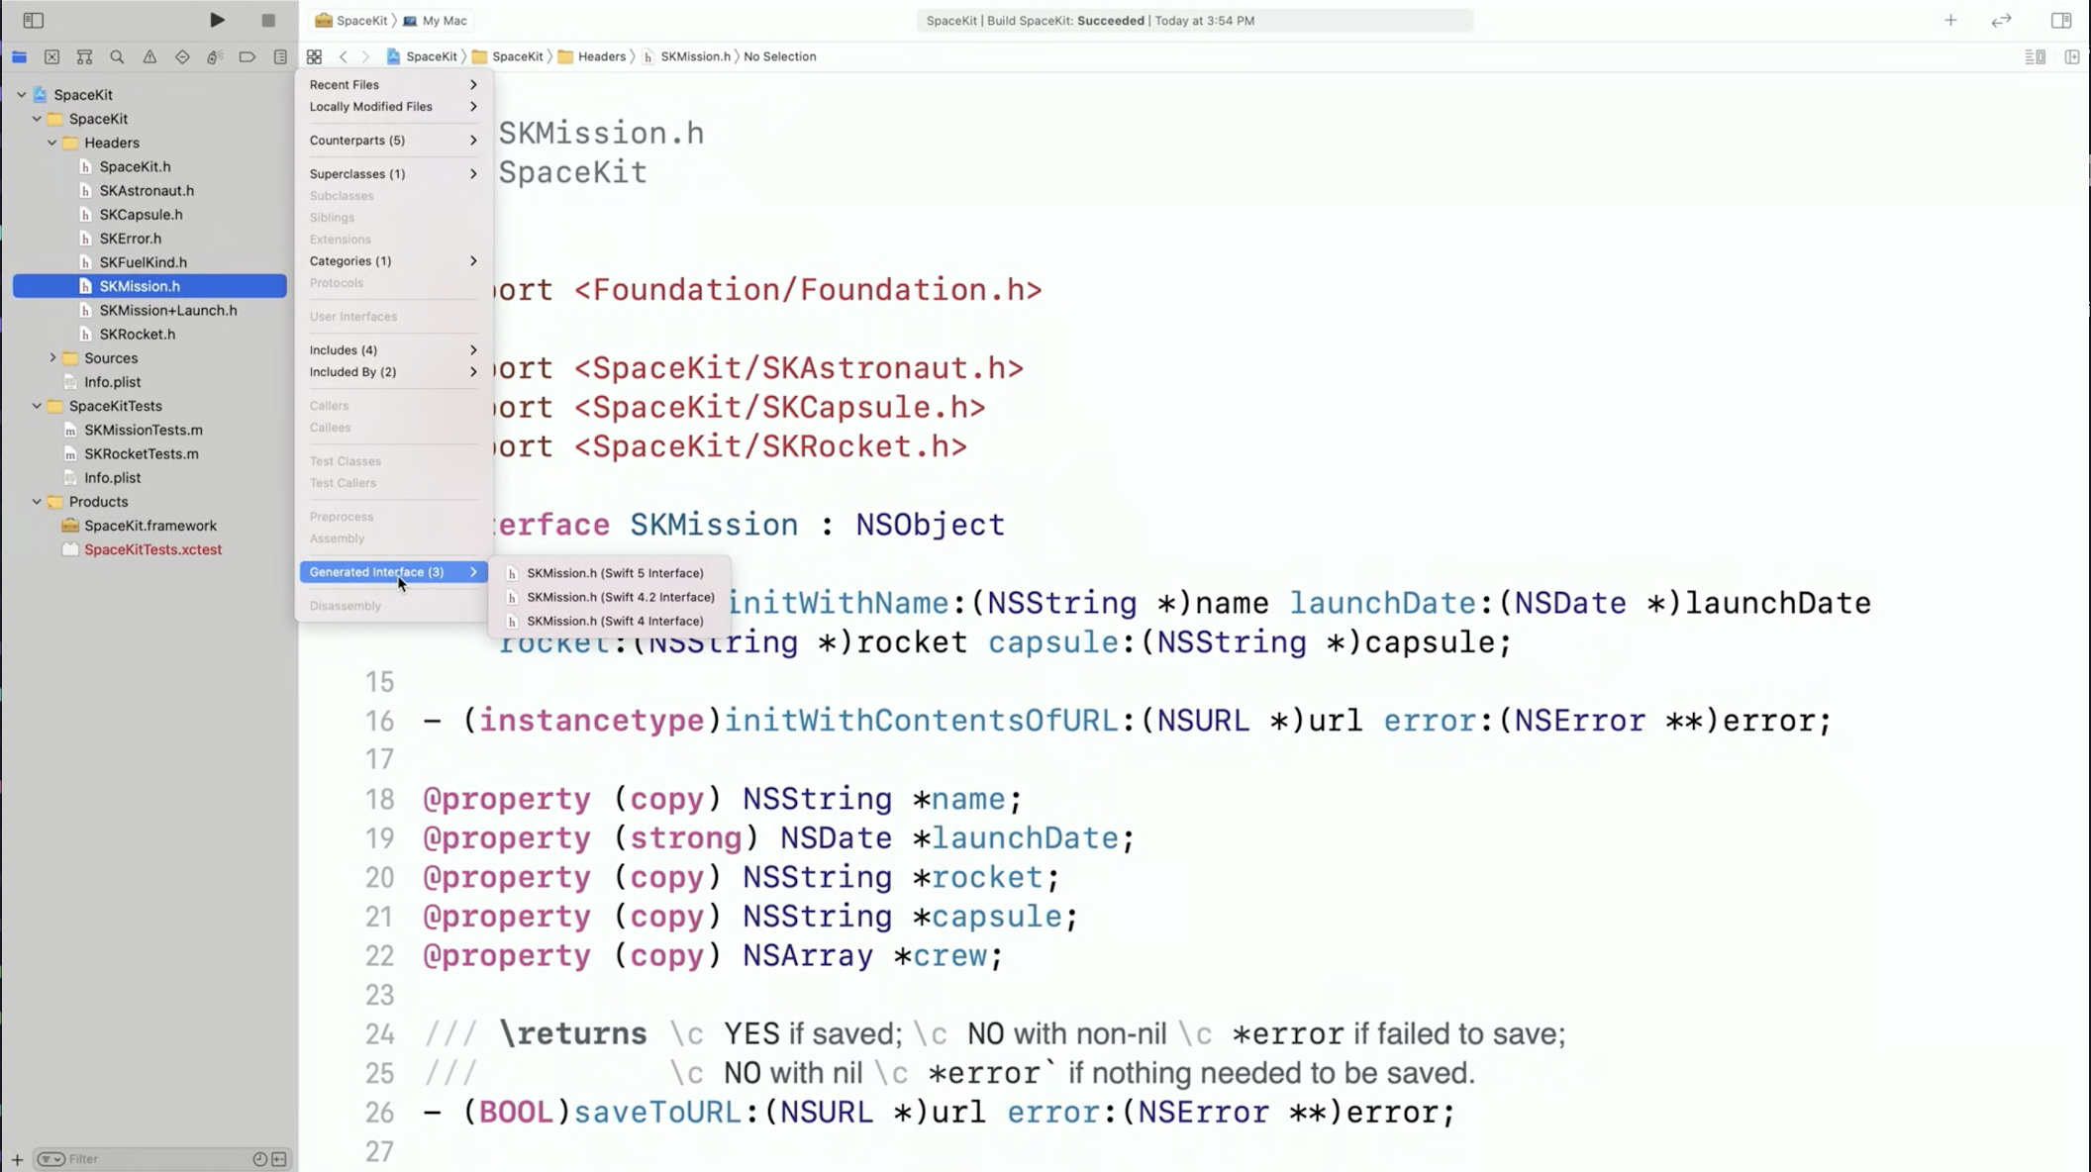Open Counterparts (5) submenu
Viewport: 2091px width, 1172px height.
pyautogui.click(x=393, y=141)
